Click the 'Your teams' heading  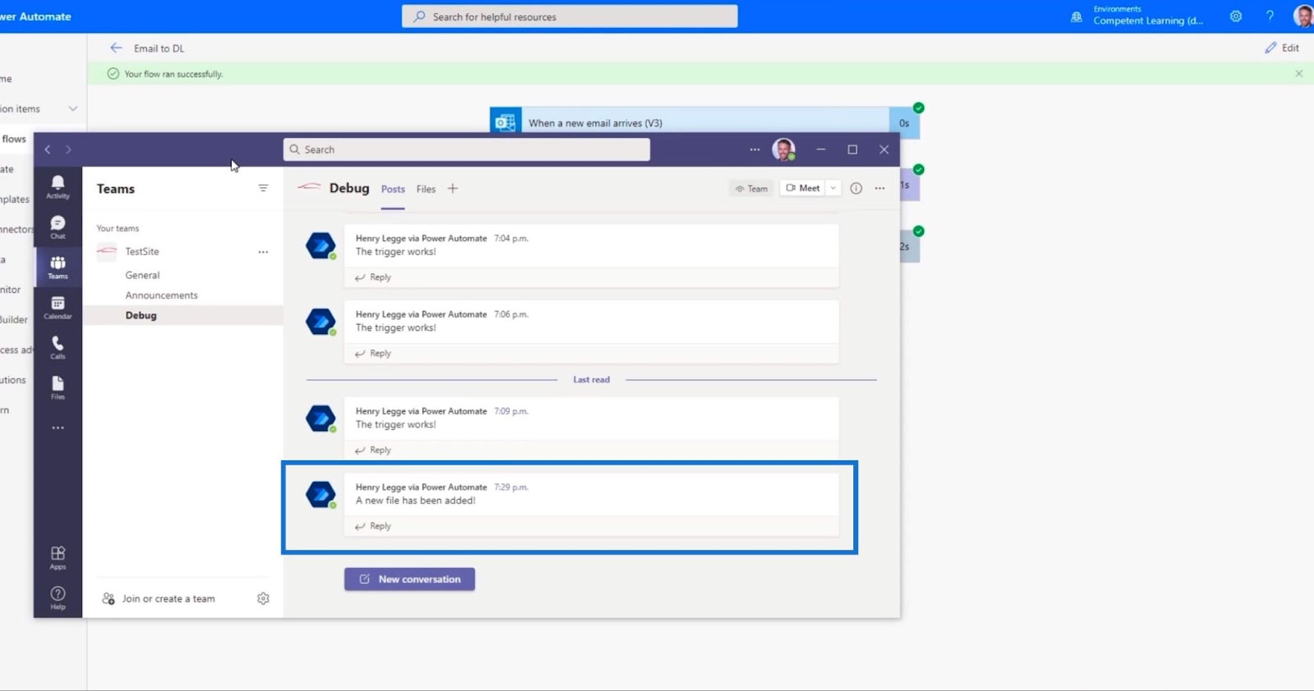pyautogui.click(x=117, y=228)
